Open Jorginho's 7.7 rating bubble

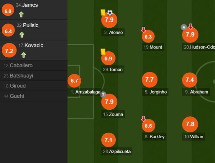(150, 80)
